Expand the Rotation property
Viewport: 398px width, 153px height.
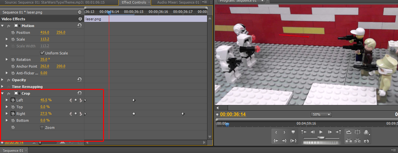click(x=7, y=60)
